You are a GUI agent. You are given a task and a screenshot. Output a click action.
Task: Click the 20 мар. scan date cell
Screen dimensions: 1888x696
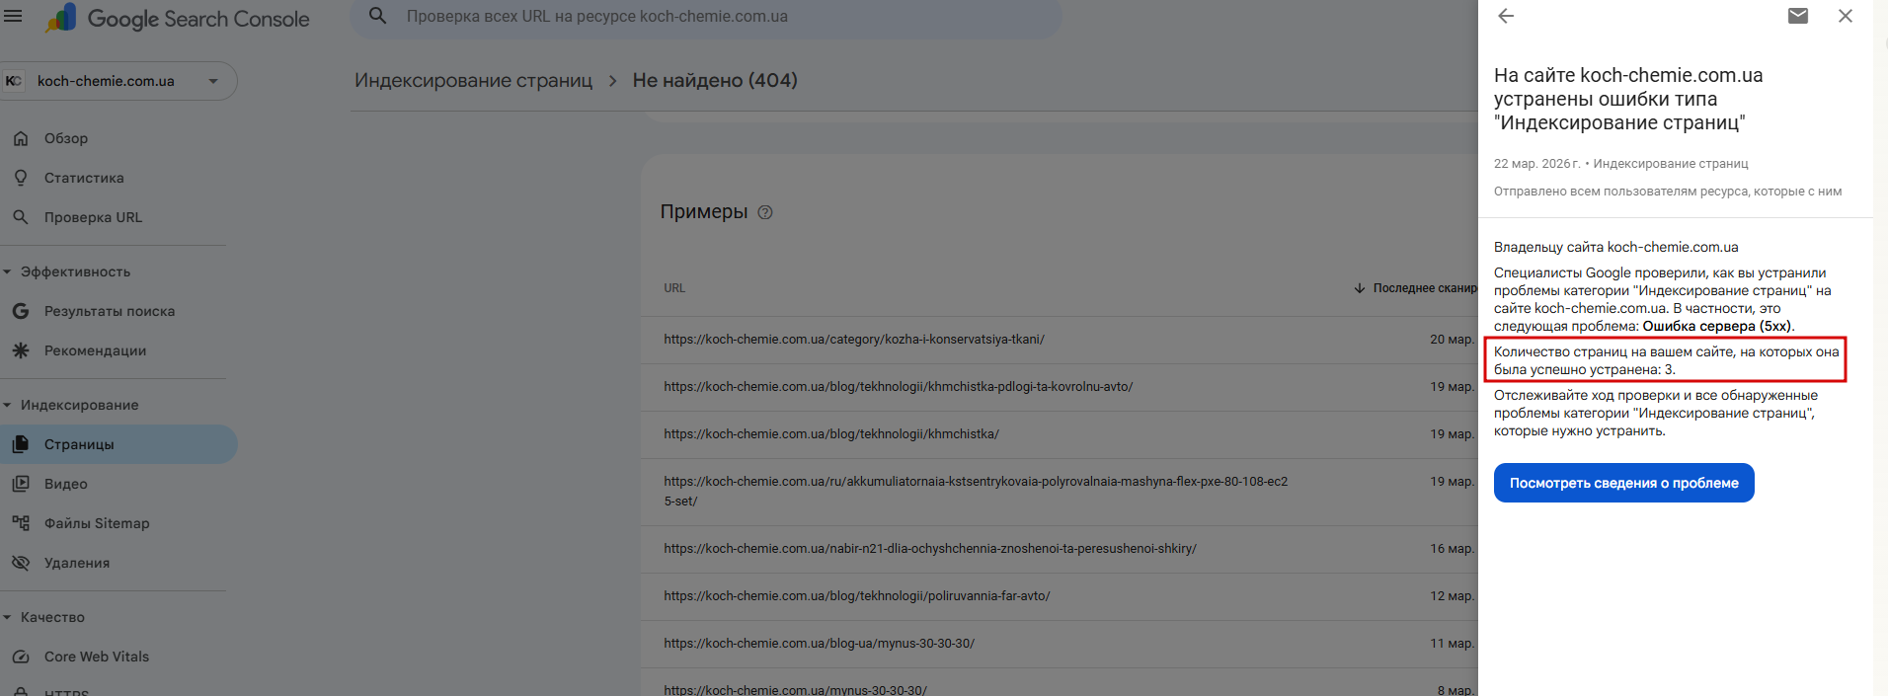[1452, 340]
